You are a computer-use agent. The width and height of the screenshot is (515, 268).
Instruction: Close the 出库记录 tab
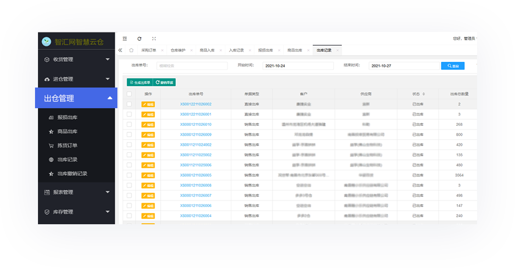pos(337,50)
